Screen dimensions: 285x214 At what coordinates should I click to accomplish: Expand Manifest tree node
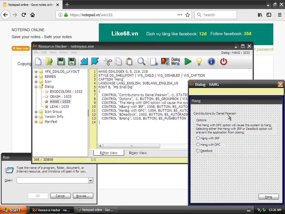(x=36, y=122)
